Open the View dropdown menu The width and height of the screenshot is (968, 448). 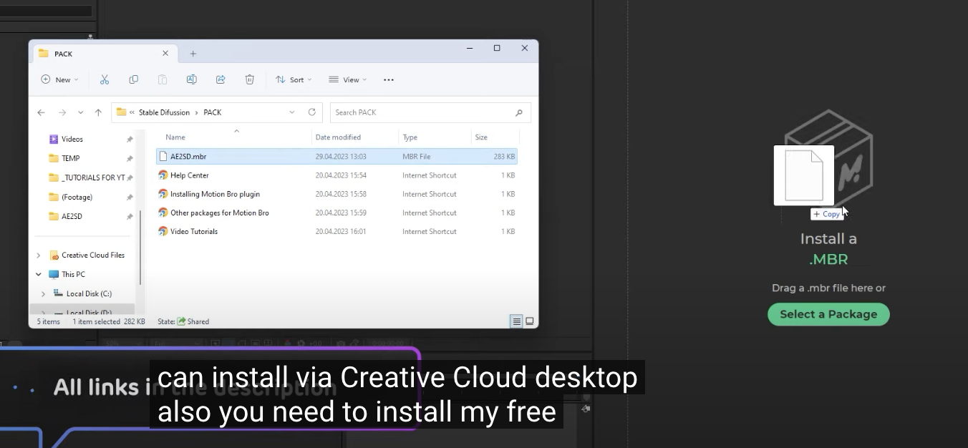347,79
